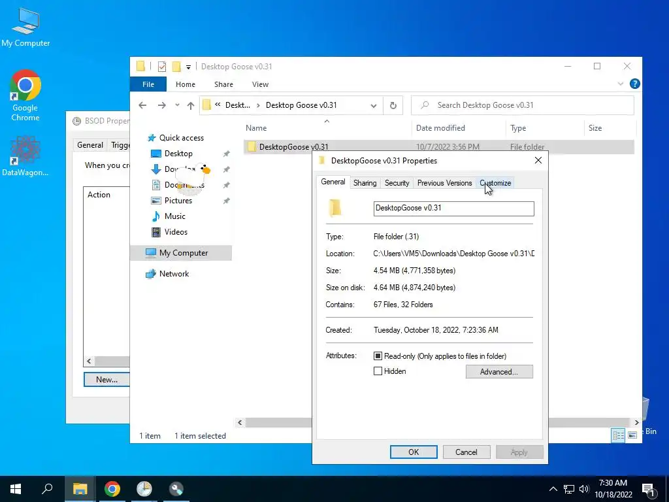Switch to the Security properties tab
669x502 pixels.
click(x=397, y=183)
